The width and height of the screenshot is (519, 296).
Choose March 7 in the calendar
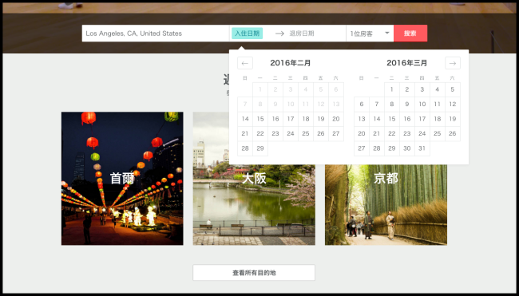pos(377,105)
